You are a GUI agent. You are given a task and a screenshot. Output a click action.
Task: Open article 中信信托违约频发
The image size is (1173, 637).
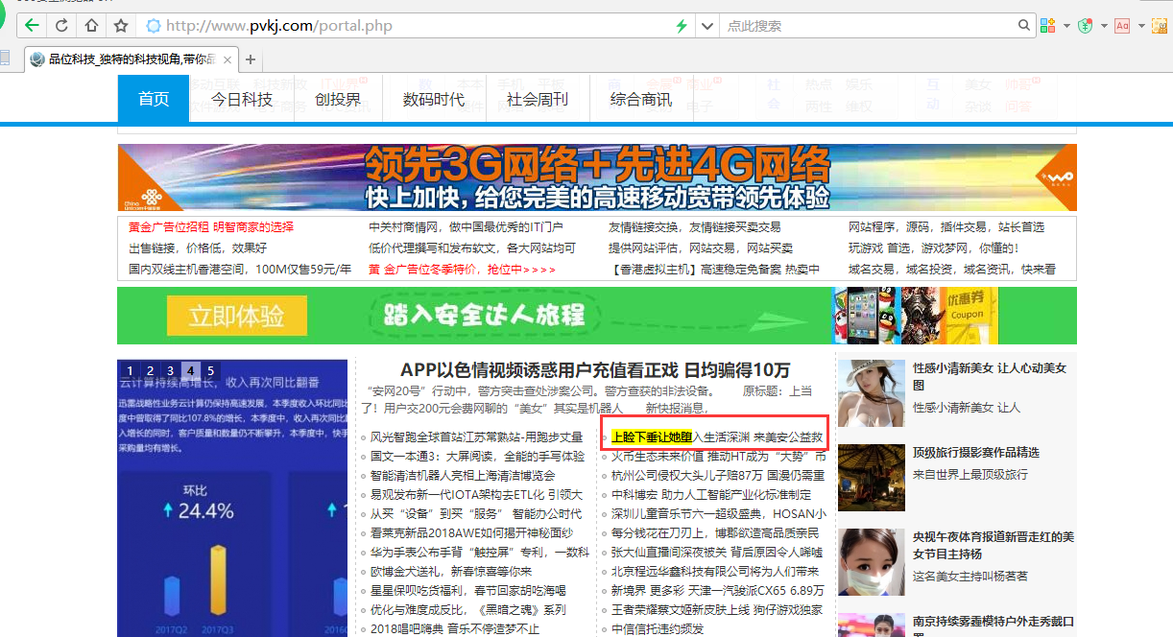click(x=658, y=628)
